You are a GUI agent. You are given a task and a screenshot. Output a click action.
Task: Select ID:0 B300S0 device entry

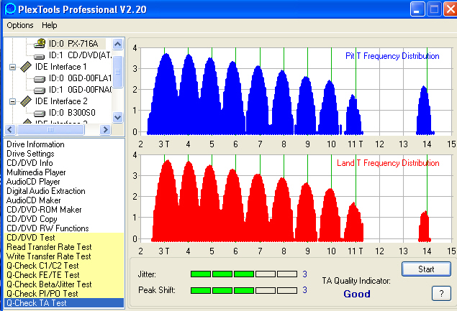72,112
